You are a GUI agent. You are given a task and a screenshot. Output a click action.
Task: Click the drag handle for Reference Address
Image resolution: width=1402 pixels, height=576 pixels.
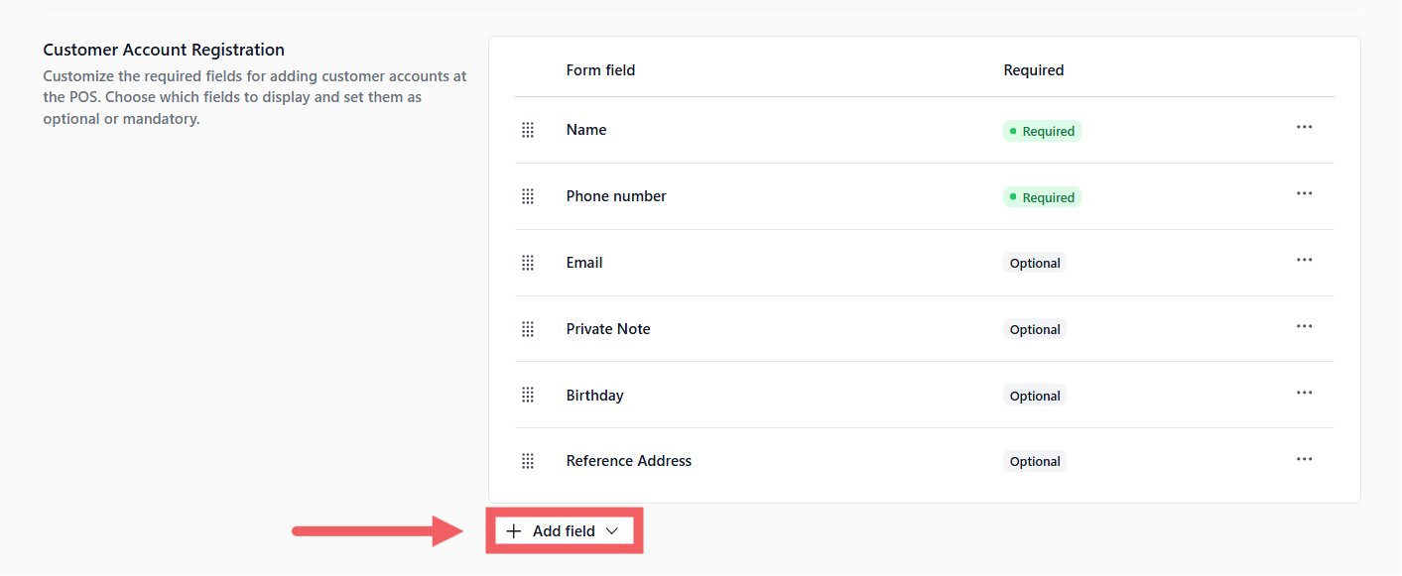528,461
